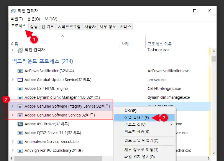The image size is (224, 161).
Task: Switch to the 앱 기록 tab
Action: click(x=48, y=27)
